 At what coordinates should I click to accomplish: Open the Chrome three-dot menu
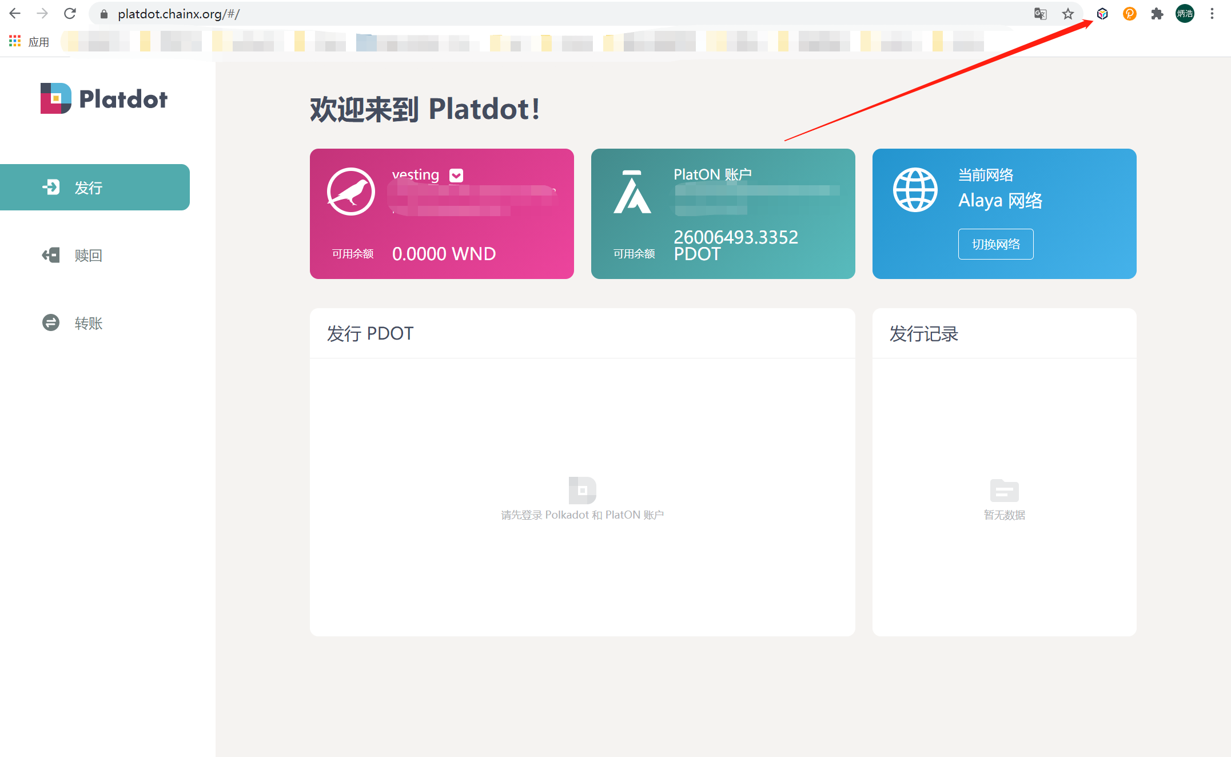(1212, 14)
